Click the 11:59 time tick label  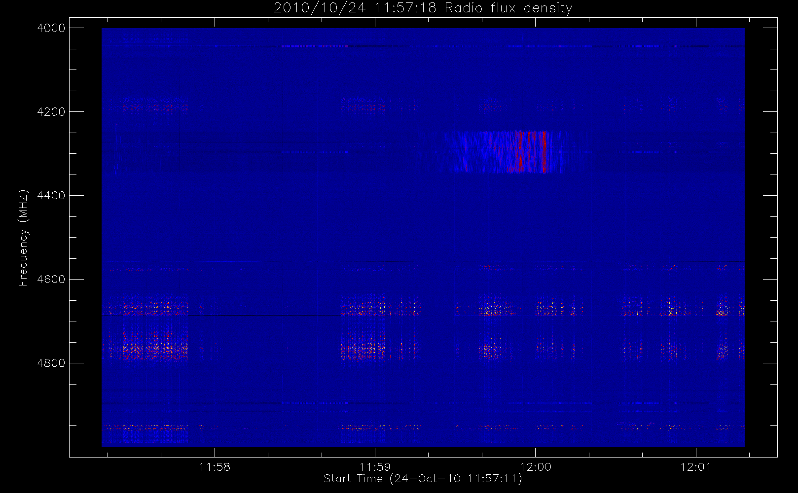coord(375,467)
